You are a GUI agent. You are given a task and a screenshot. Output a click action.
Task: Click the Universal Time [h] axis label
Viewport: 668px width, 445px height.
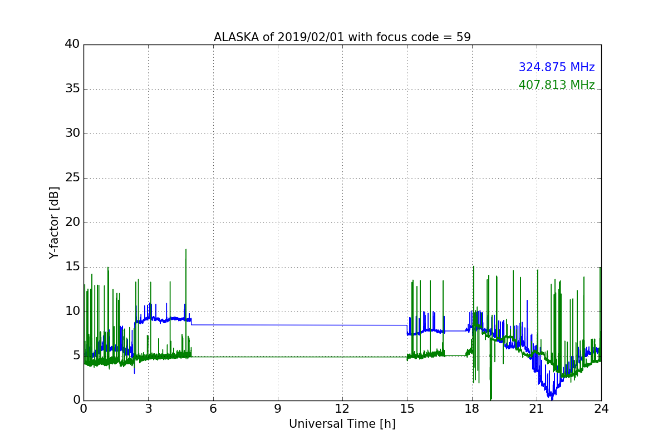tap(342, 424)
